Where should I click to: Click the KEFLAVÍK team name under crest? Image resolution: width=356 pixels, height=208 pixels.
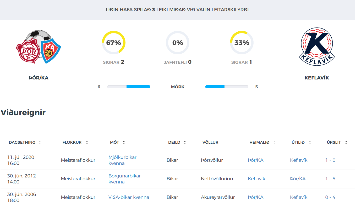pos(317,78)
